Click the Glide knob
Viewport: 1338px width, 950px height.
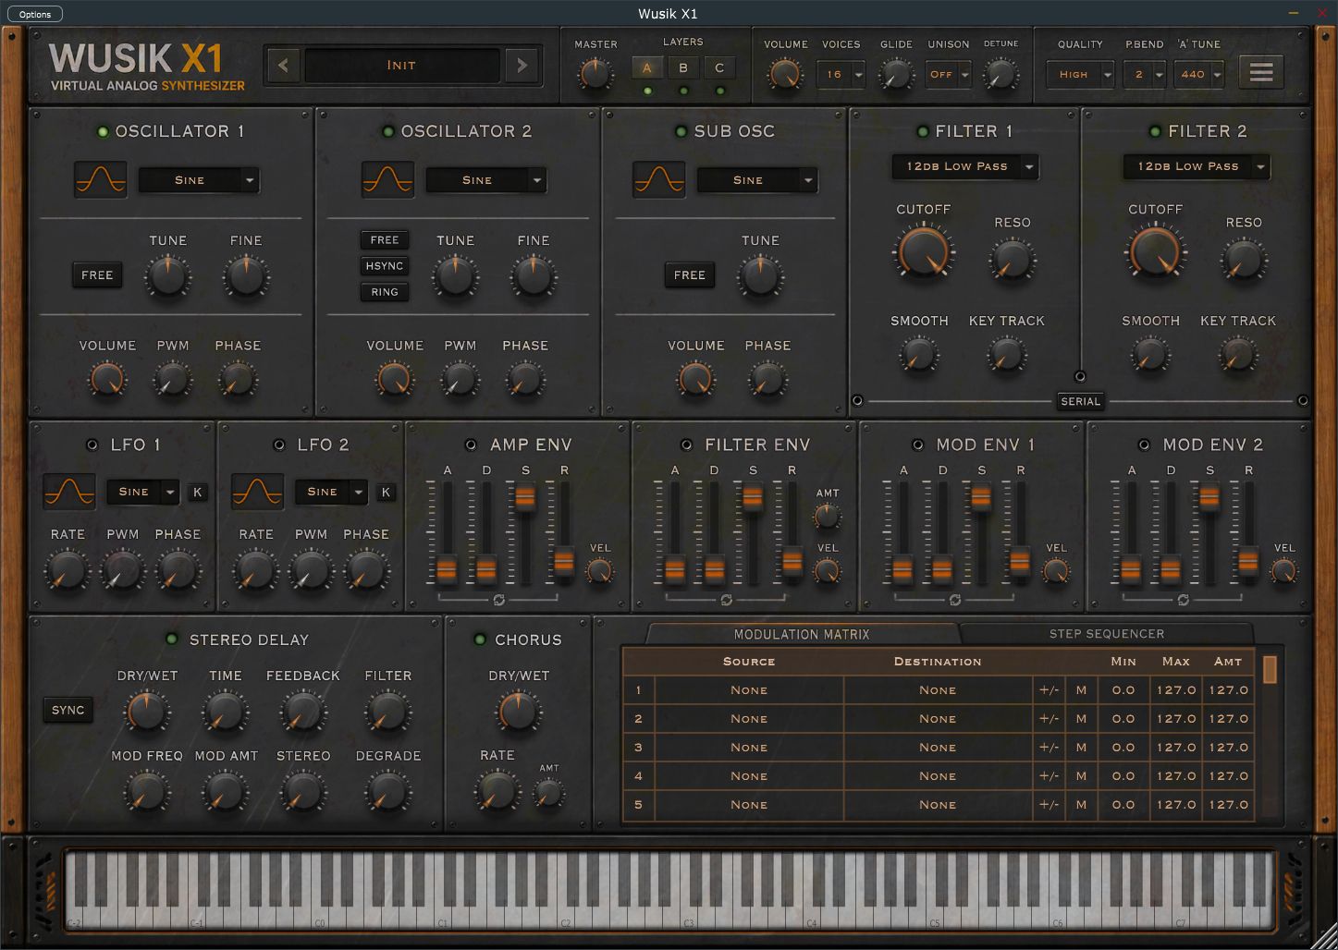click(895, 75)
